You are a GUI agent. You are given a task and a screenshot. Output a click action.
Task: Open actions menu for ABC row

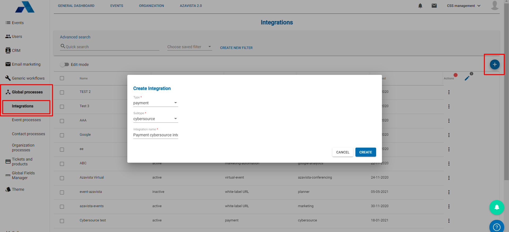(449, 164)
